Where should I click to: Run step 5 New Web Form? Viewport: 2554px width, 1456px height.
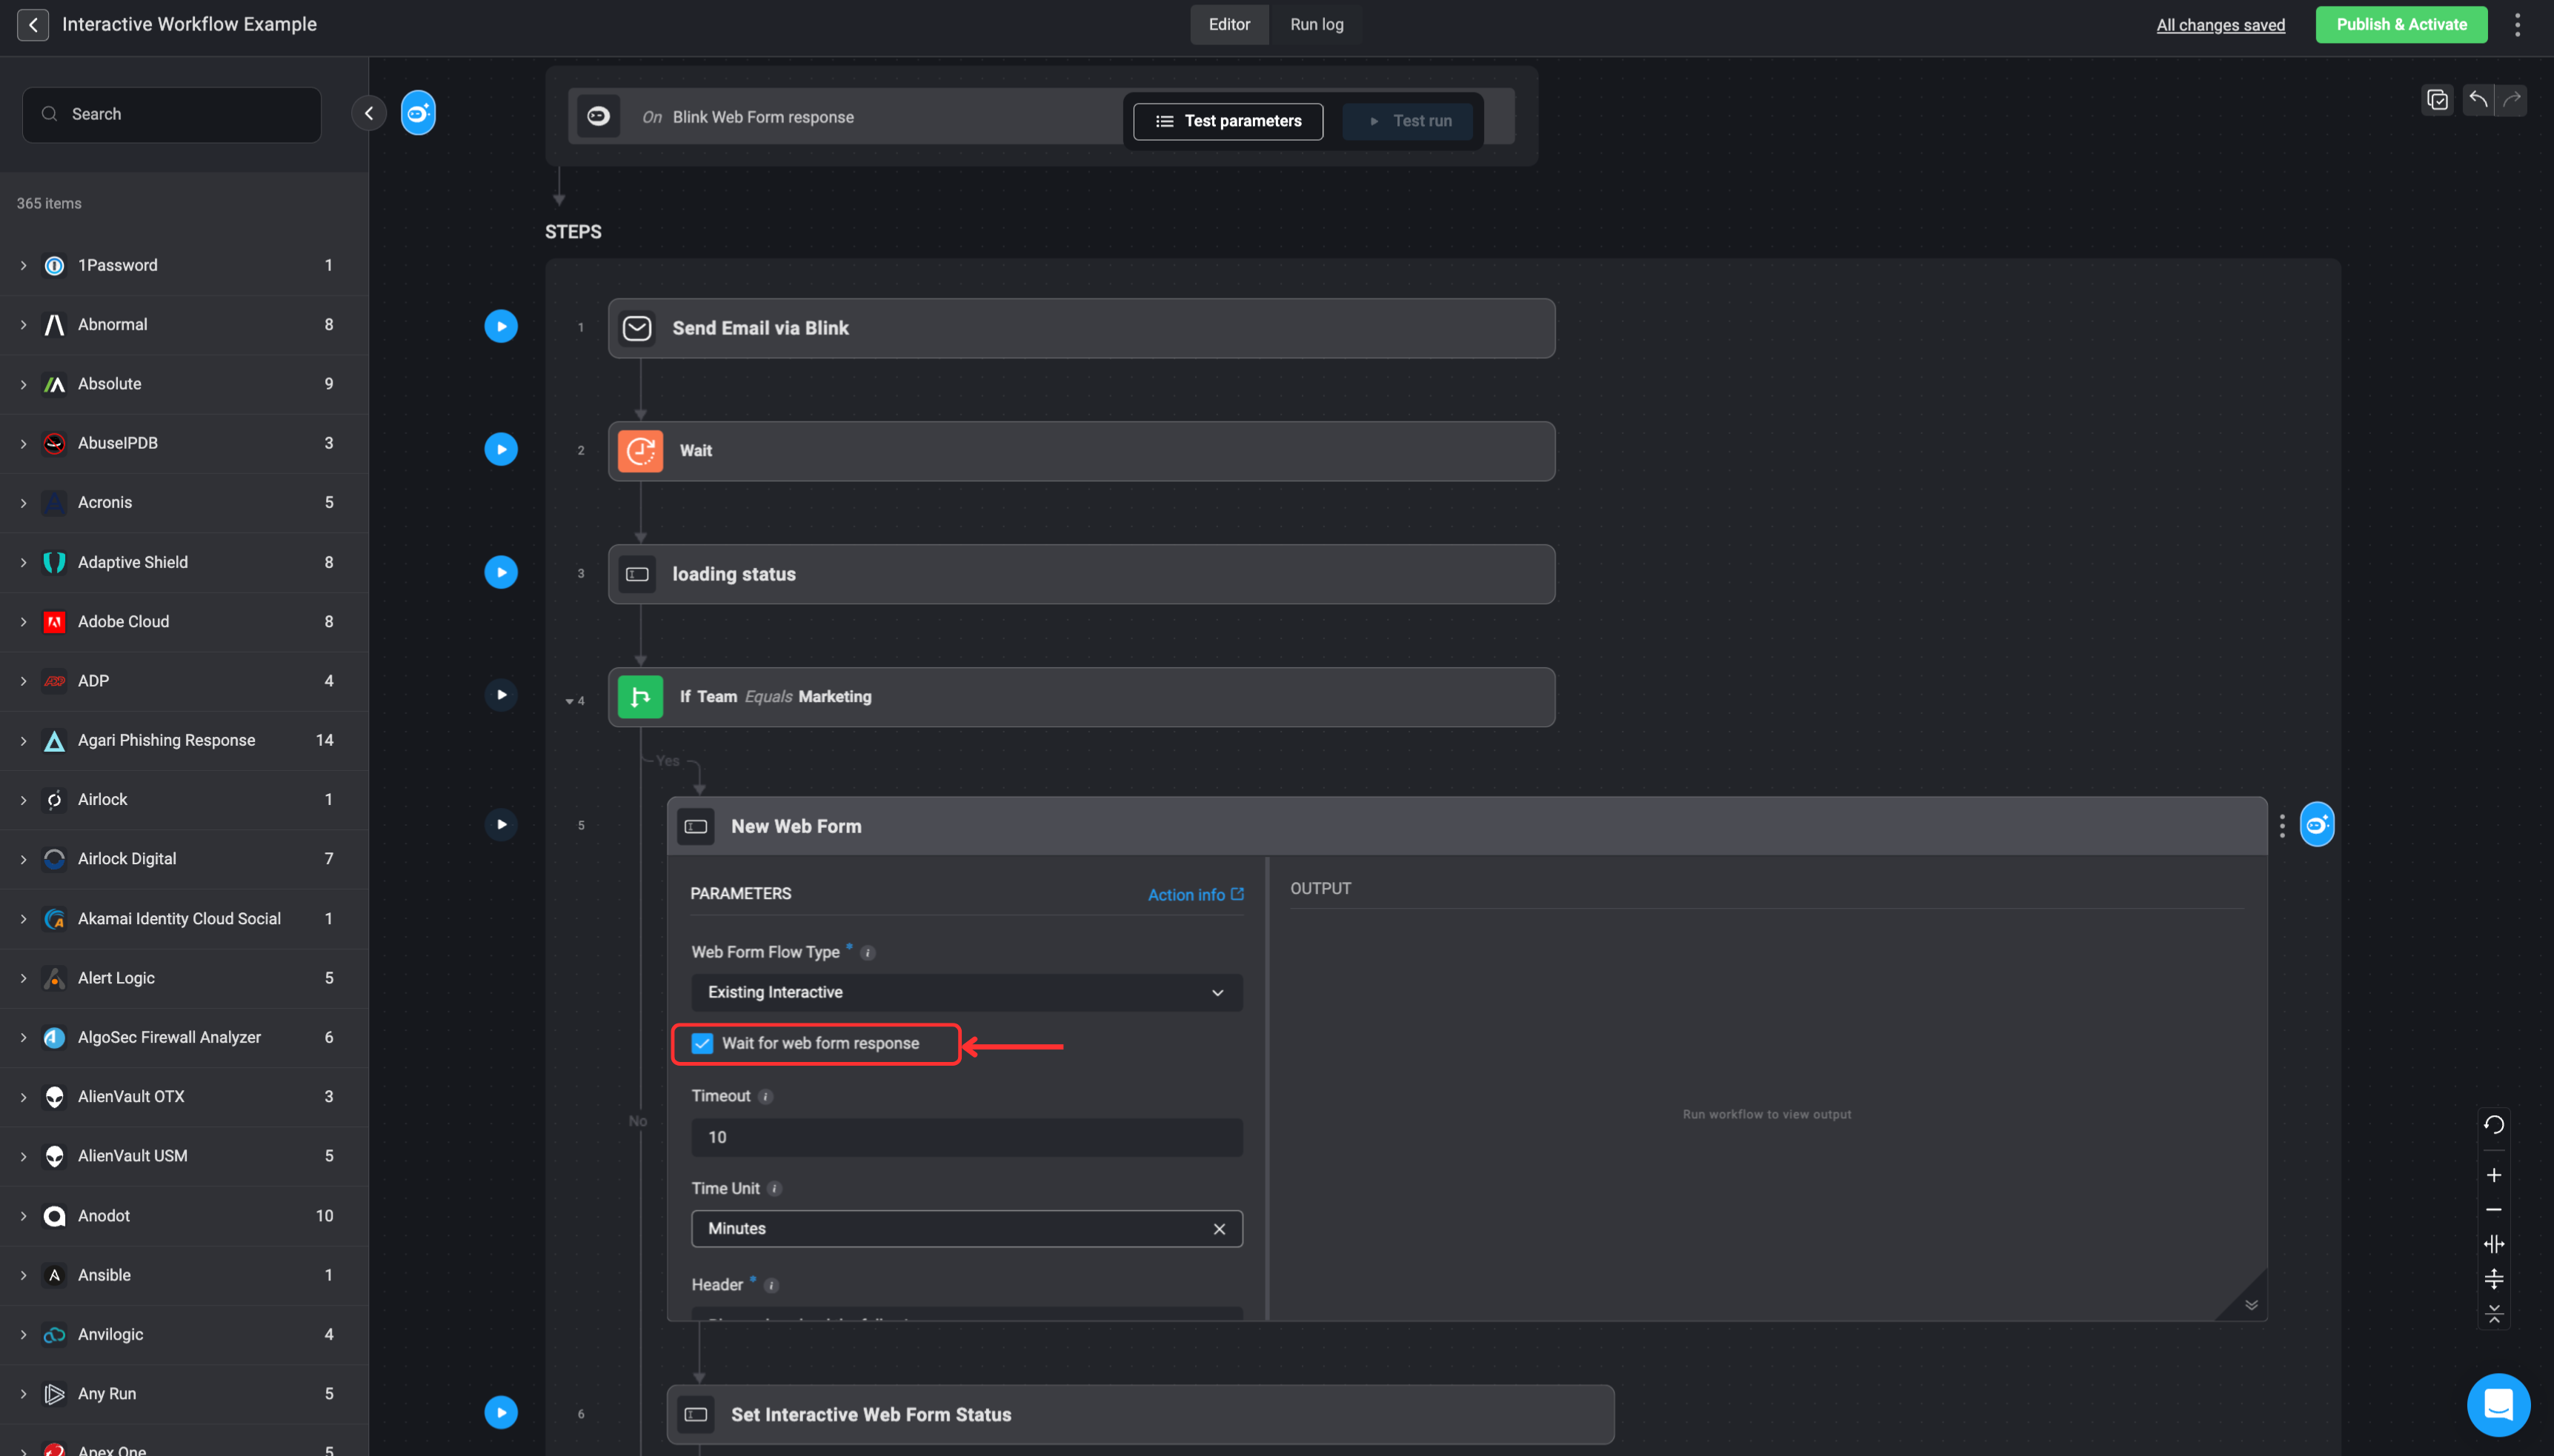tap(501, 824)
